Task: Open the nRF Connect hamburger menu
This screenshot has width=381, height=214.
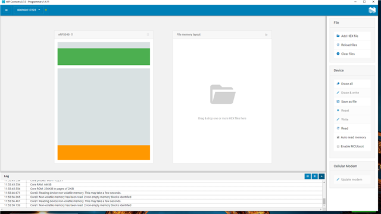Action: (7, 10)
